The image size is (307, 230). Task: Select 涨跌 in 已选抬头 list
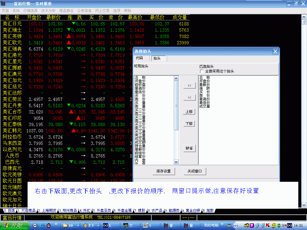point(204,88)
